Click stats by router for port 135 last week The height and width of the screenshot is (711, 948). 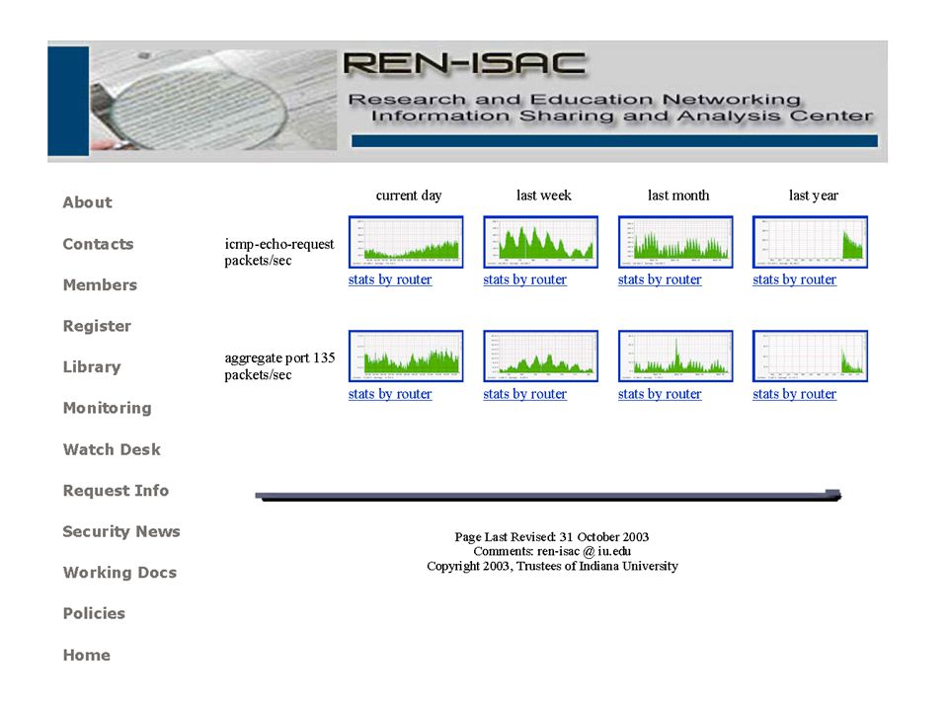pyautogui.click(x=524, y=394)
